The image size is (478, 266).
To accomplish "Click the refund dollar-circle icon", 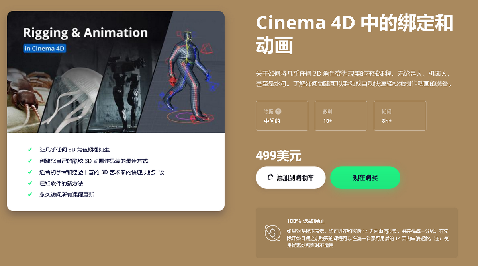I will click(x=272, y=233).
